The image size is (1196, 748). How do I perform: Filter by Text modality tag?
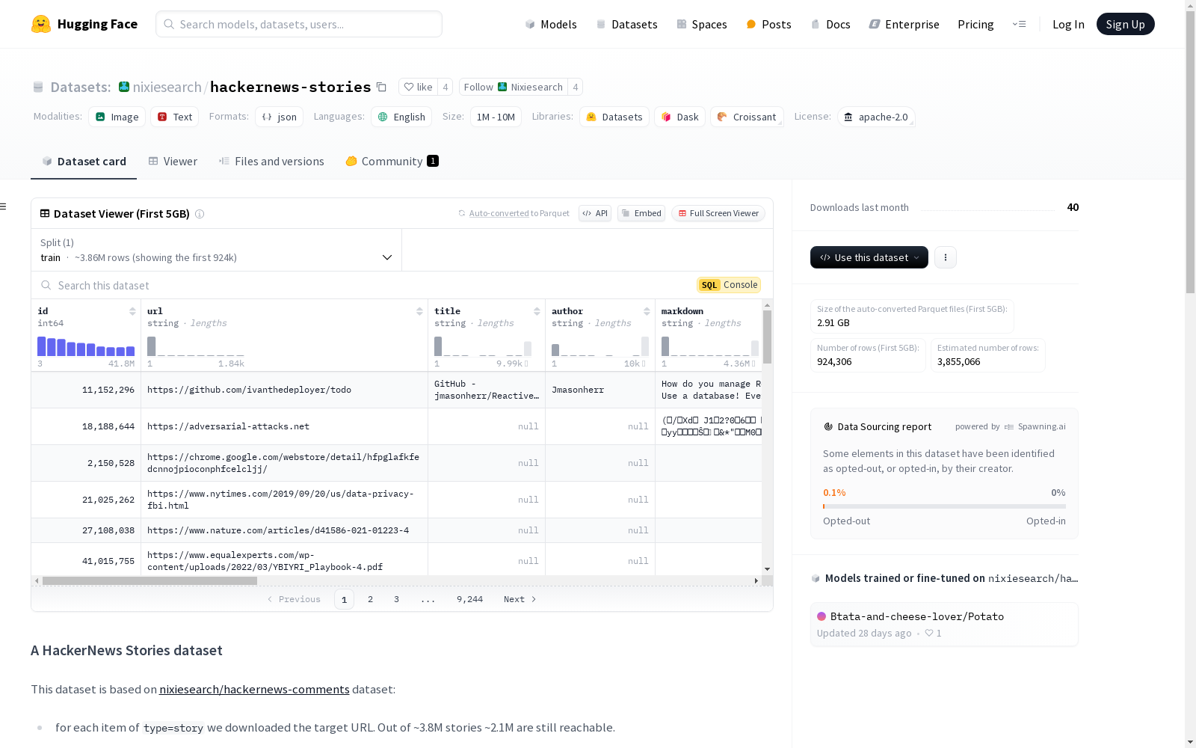pyautogui.click(x=175, y=117)
